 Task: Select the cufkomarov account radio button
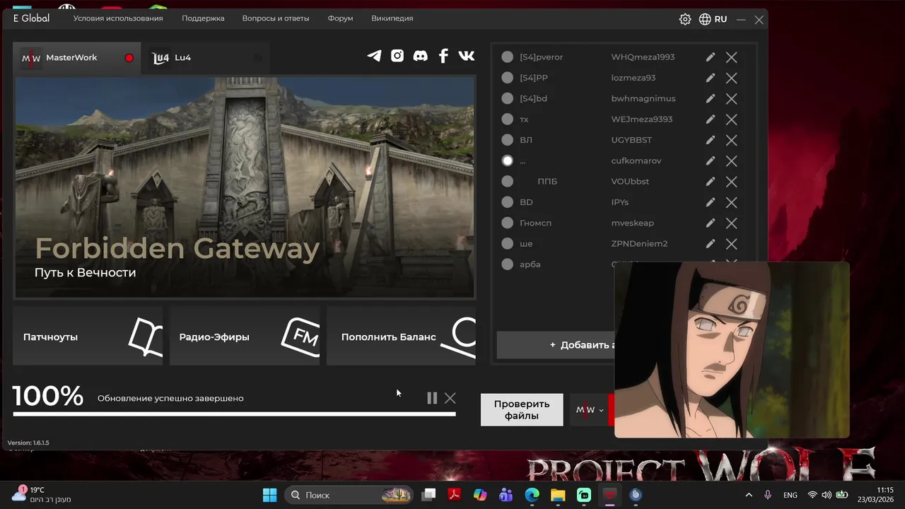(507, 160)
